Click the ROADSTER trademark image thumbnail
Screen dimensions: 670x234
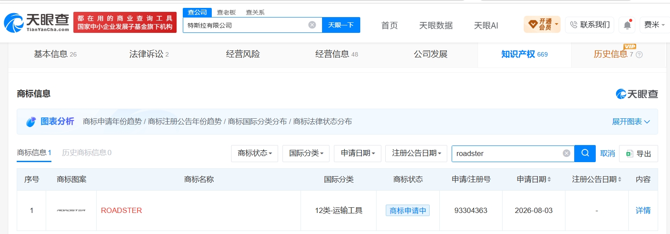click(71, 210)
